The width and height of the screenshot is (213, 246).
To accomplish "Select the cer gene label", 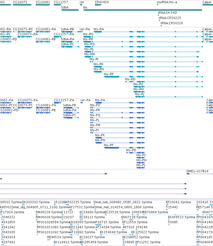I will point(82,2).
